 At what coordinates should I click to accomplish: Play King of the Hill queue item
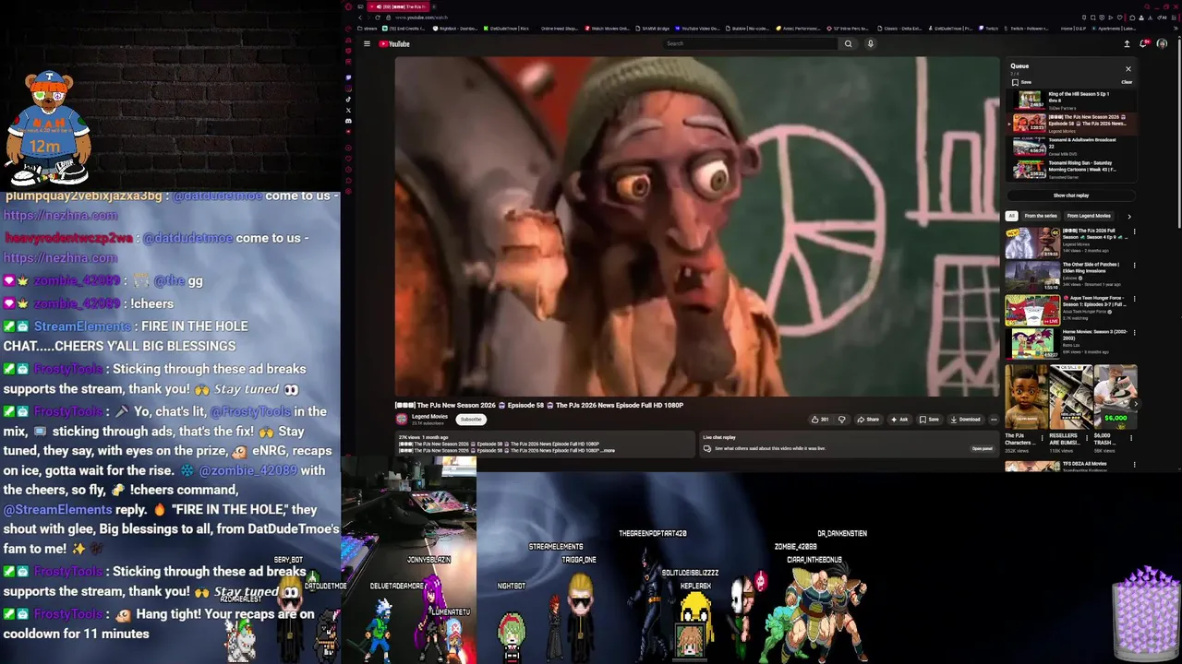tap(1071, 101)
